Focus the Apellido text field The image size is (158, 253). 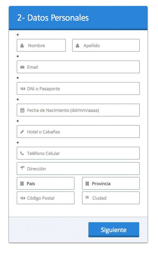(x=106, y=45)
